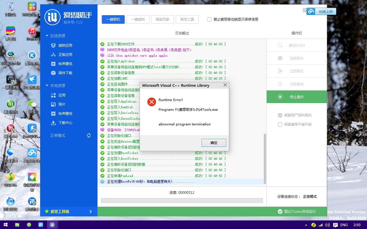Open 360驱动大师 desktop icon
Viewport: 367px width, 229px height.
click(x=11, y=58)
